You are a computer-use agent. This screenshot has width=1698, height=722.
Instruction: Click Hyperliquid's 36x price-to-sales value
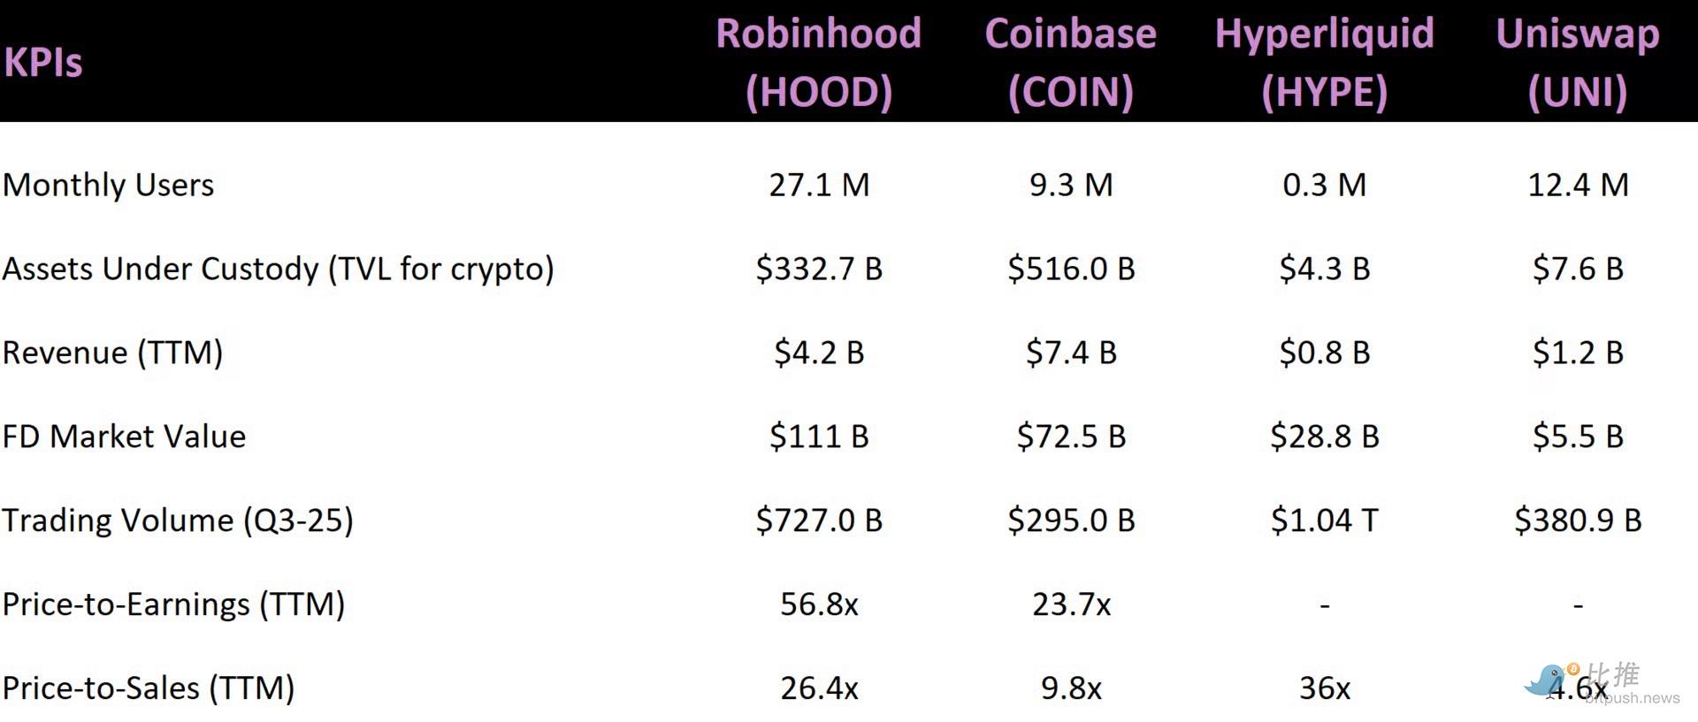coord(1324,688)
